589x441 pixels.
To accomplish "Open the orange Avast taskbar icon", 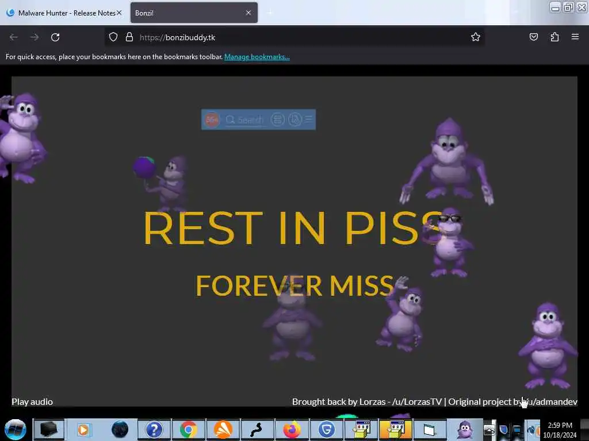I will [223, 430].
